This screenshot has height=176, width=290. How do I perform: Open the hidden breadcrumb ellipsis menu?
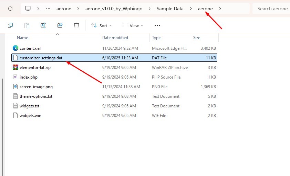(x=48, y=9)
